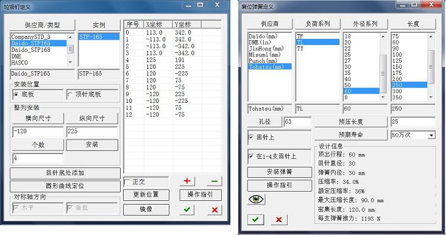Toggle the 正交 checkbox
446x235 pixels.
point(127,182)
